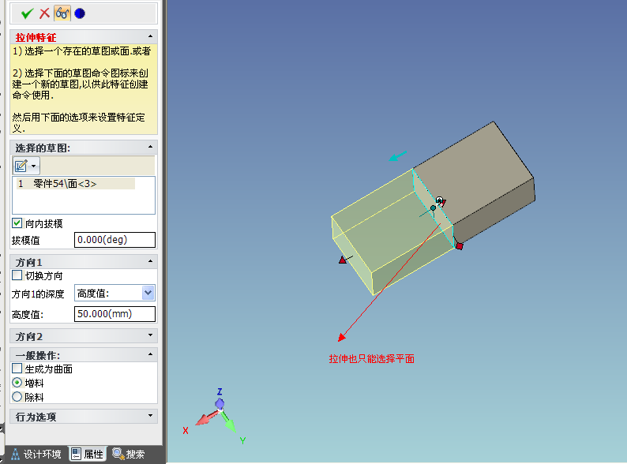This screenshot has width=627, height=464.
Task: Click the create sketch pencil icon
Action: pyautogui.click(x=21, y=166)
